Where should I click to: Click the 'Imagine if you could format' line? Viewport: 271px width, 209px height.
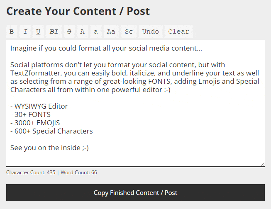click(106, 49)
